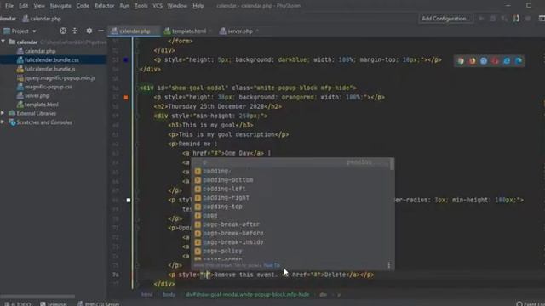
Task: Open Safari browser preview icon
Action: tap(484, 61)
